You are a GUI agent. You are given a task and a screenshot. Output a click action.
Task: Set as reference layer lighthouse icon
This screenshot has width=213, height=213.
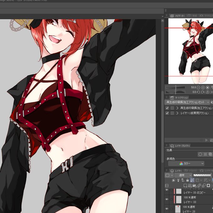(x=178, y=180)
